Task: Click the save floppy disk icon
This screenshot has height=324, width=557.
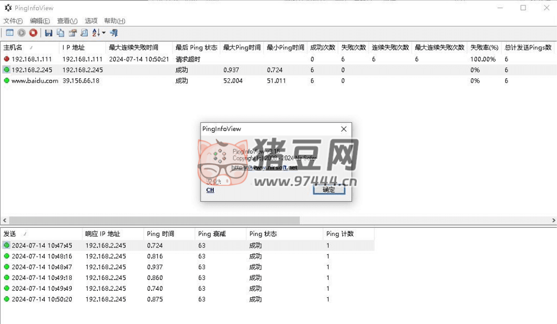Action: (49, 33)
